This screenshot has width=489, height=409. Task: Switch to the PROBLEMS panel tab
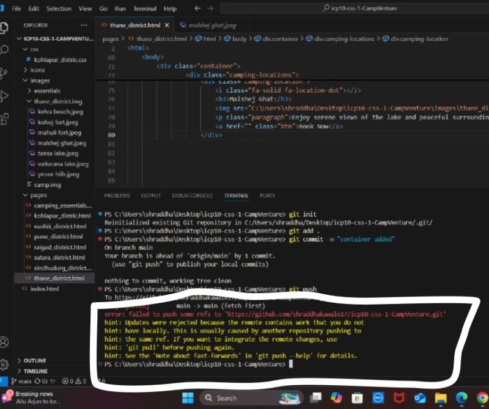(x=116, y=195)
